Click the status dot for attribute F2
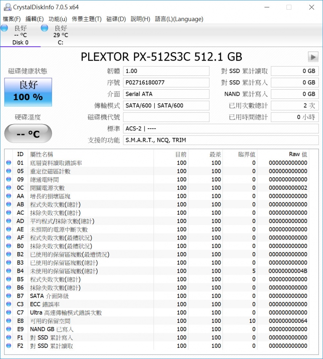 (9, 346)
